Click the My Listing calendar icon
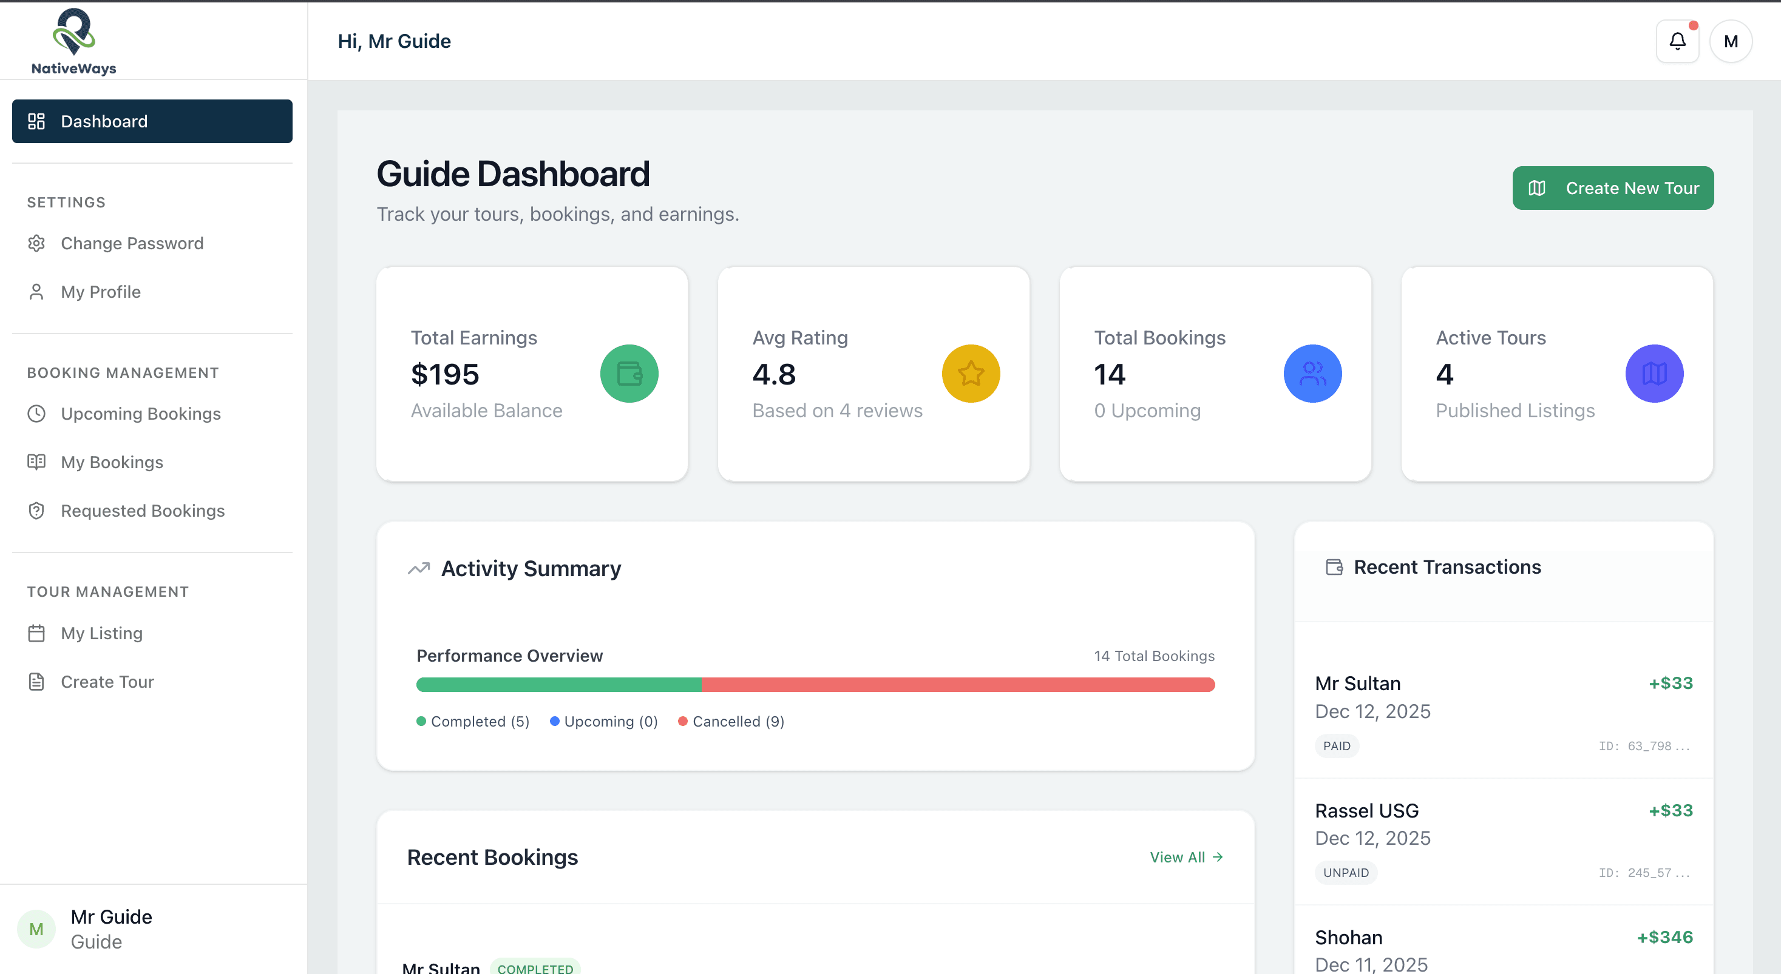This screenshot has height=974, width=1781. 36,633
